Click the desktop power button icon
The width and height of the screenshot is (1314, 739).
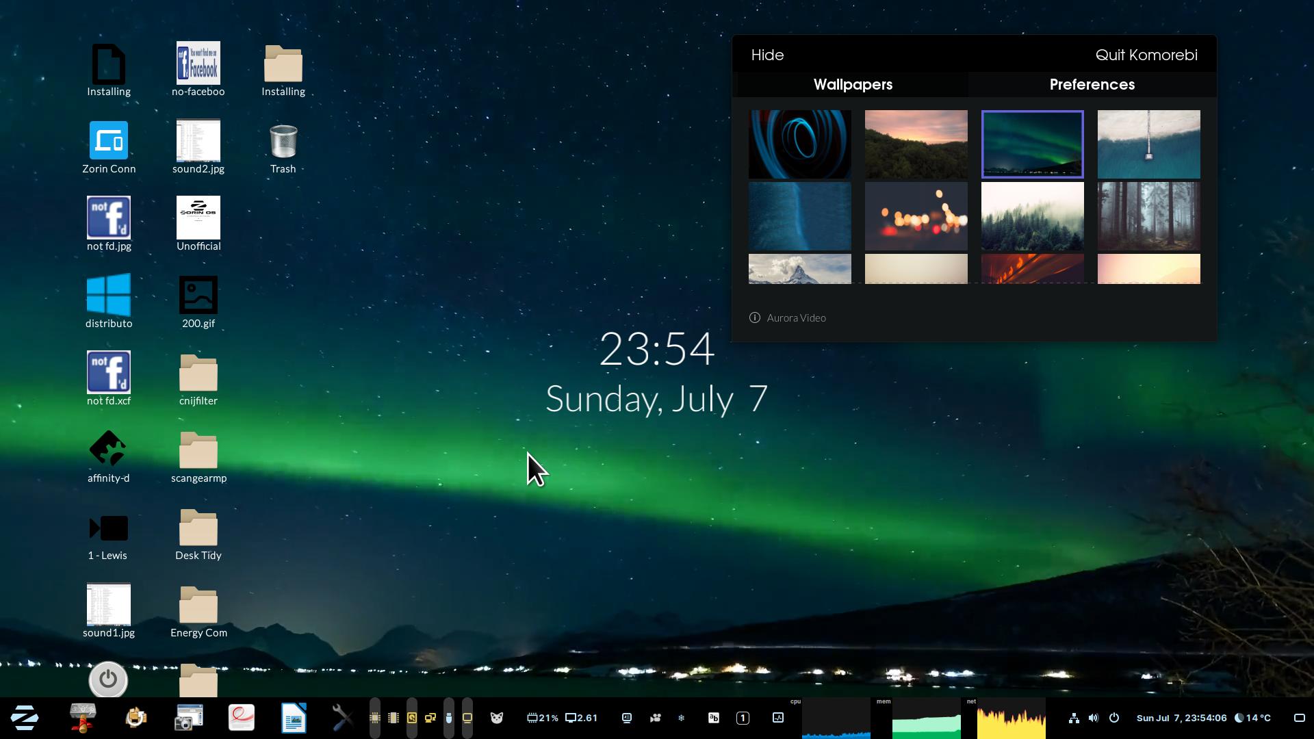tap(108, 679)
